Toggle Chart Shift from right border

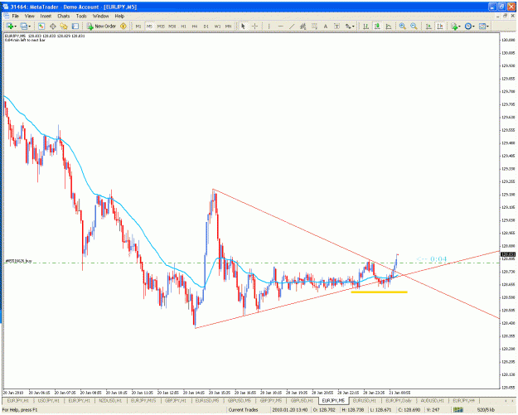pos(440,26)
